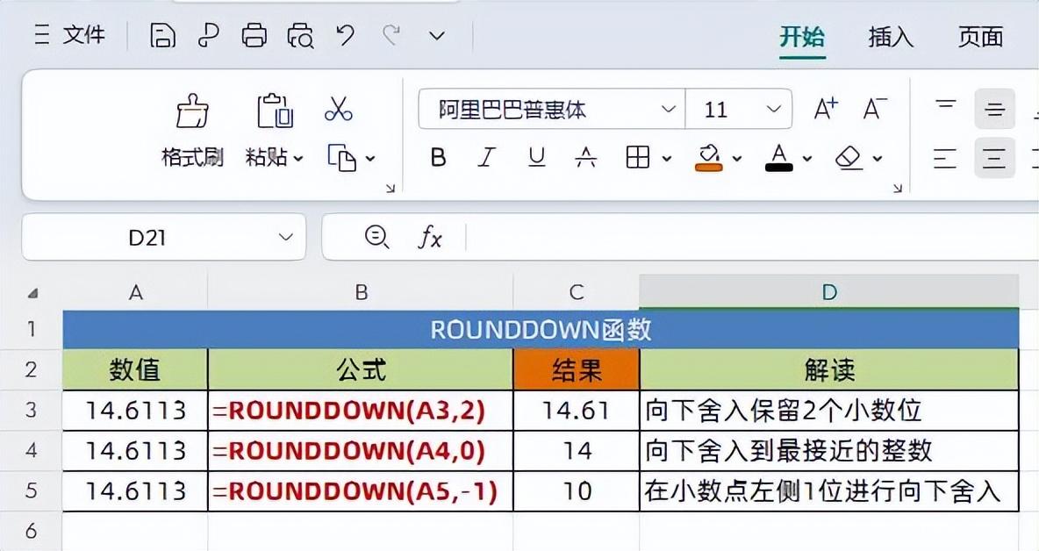
Task: Click the zoom formula bar magnifier icon
Action: [x=377, y=236]
